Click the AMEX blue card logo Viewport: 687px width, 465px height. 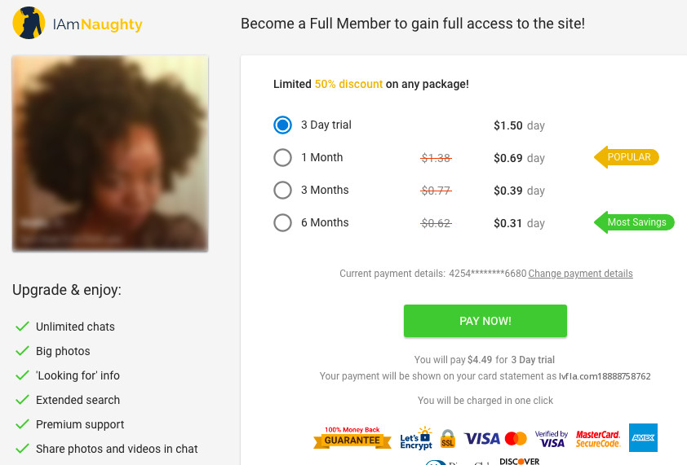[643, 437]
